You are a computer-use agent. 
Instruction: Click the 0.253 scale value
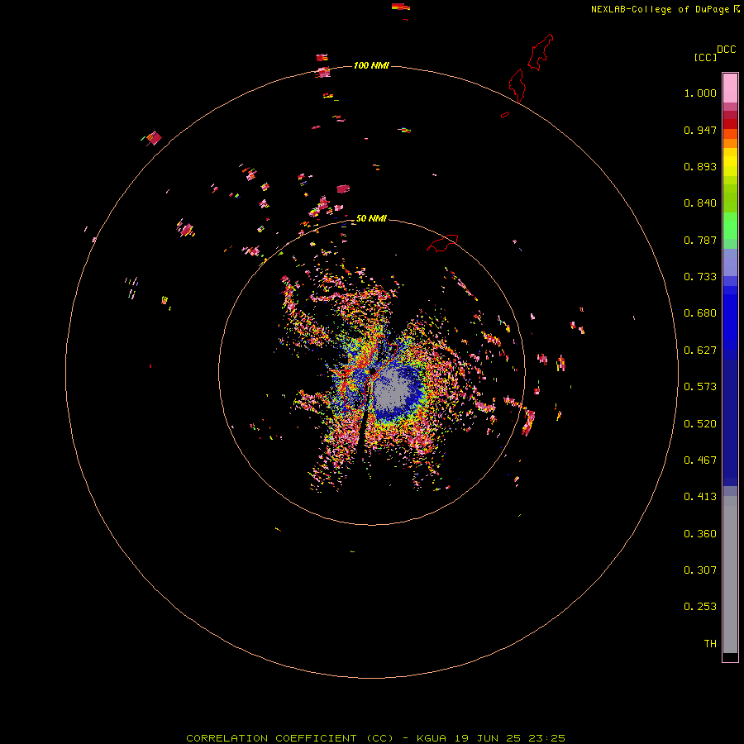700,607
